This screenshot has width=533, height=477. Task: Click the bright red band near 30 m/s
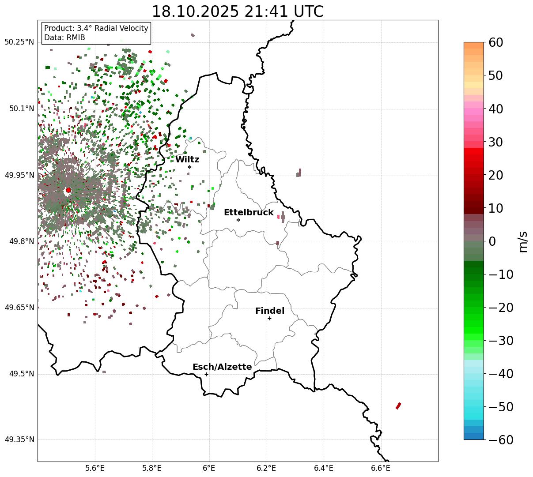tap(474, 151)
